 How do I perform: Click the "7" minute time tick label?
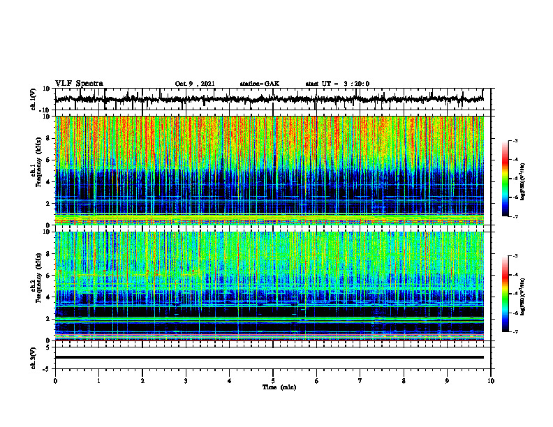[x=360, y=381]
